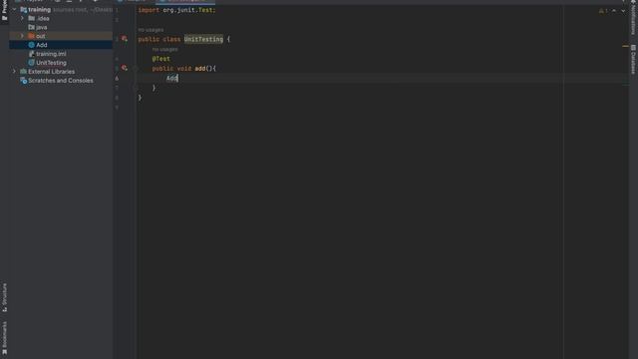This screenshot has height=359, width=638.
Task: Toggle fold marker beside add() method
Action: (136, 69)
